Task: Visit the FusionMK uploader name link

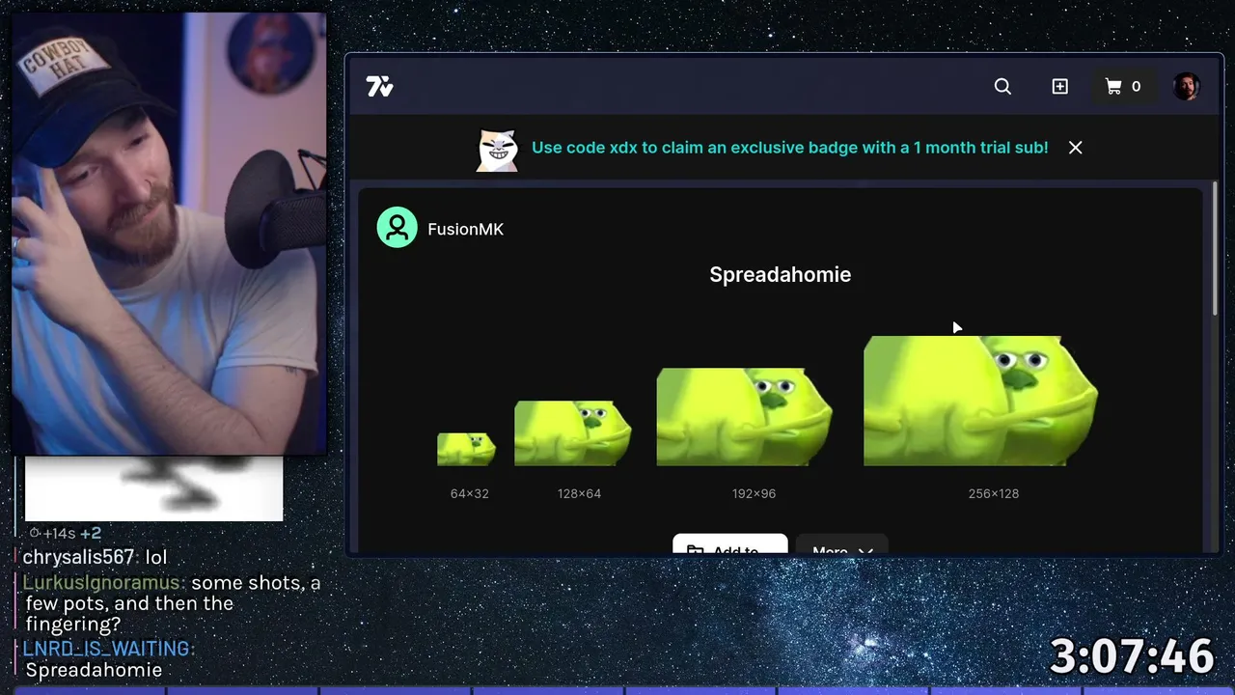Action: click(465, 229)
